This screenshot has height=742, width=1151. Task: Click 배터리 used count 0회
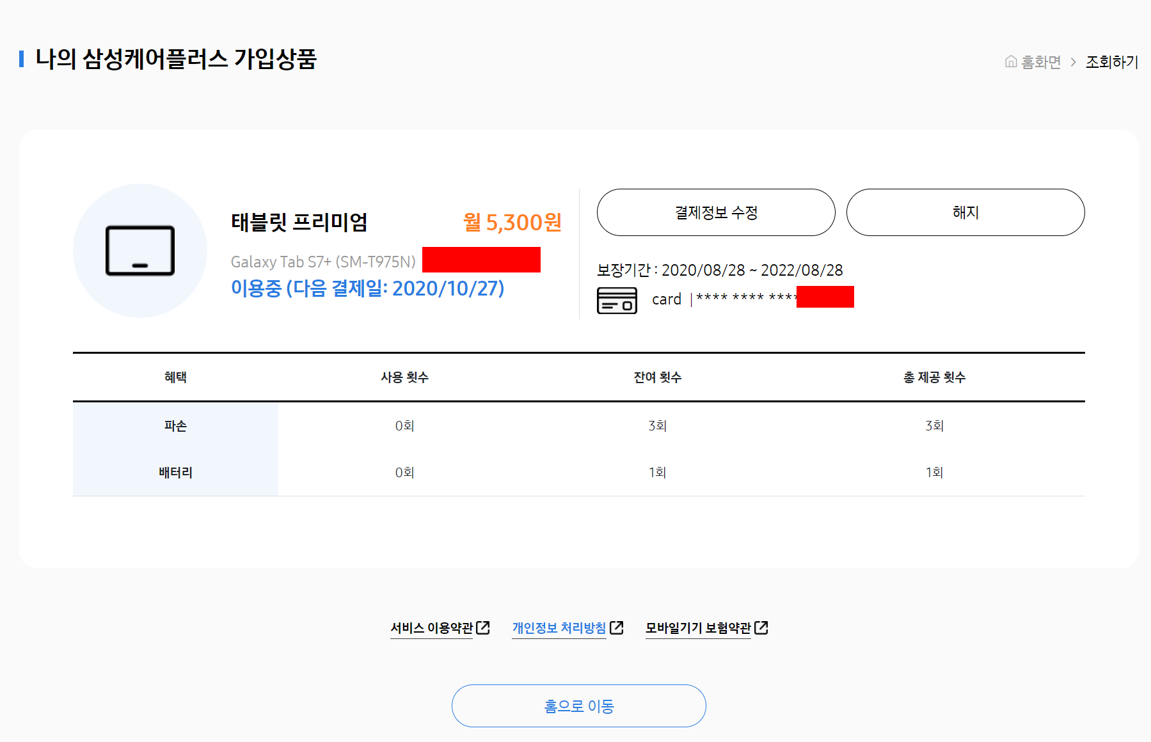[x=405, y=473]
